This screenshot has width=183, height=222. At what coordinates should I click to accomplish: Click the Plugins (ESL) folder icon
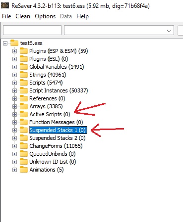[x=24, y=59]
